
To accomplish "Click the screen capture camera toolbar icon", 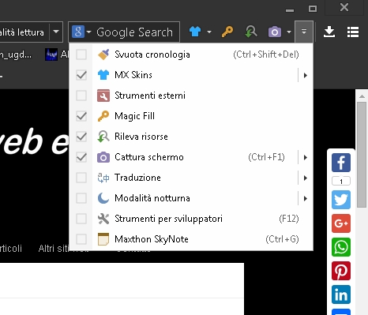I will 275,32.
